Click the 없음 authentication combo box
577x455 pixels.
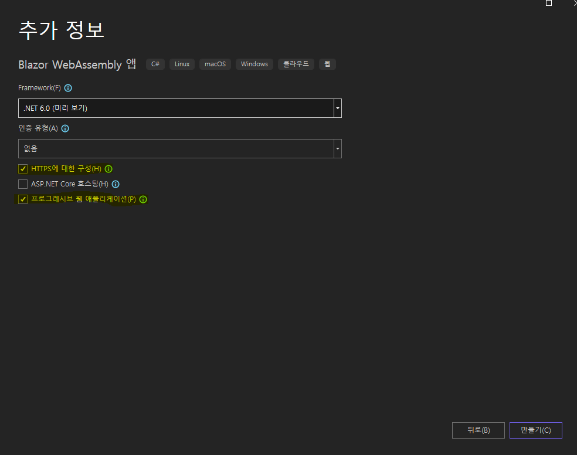[x=180, y=148]
